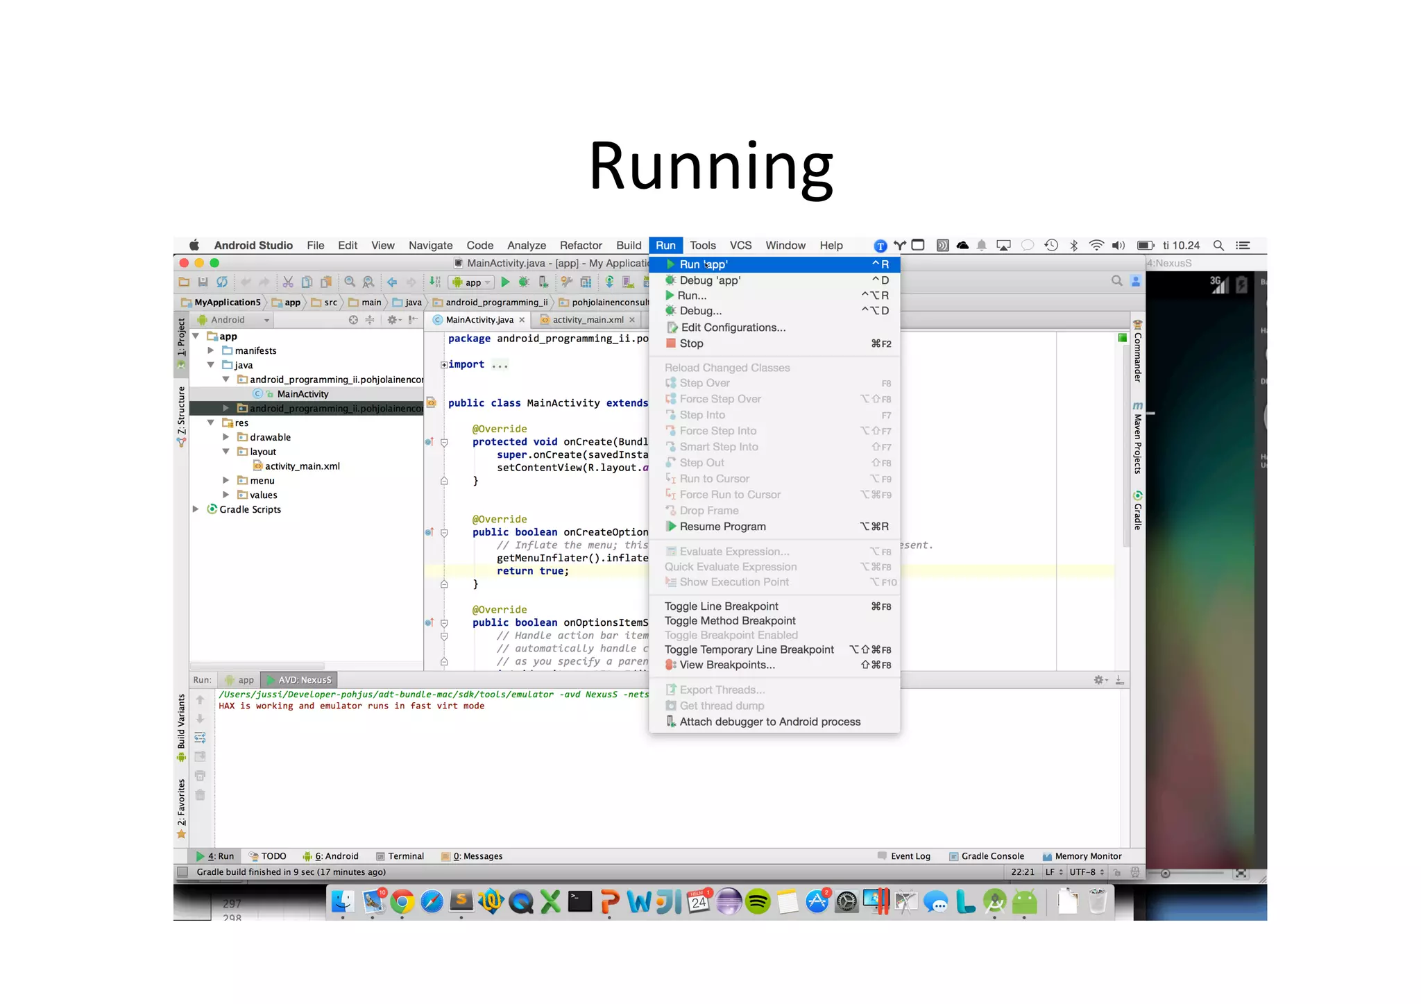The width and height of the screenshot is (1421, 1004).
Task: Click the Make Project build icon
Action: click(434, 282)
